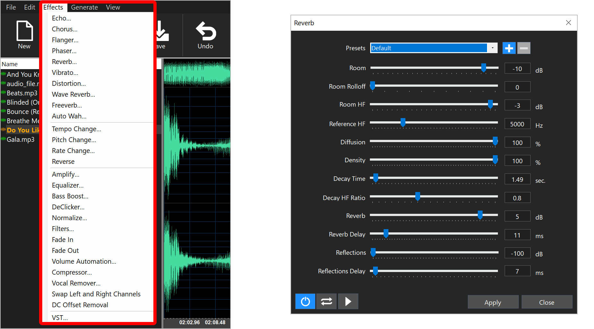The width and height of the screenshot is (594, 329).
Task: Open the Edit menu
Action: [29, 7]
